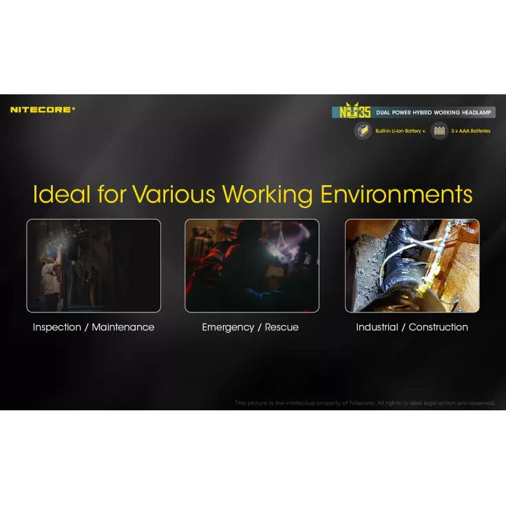Viewport: 506px width, 506px height.
Task: Click the "Emergency / Rescue" caption
Action: pyautogui.click(x=251, y=327)
